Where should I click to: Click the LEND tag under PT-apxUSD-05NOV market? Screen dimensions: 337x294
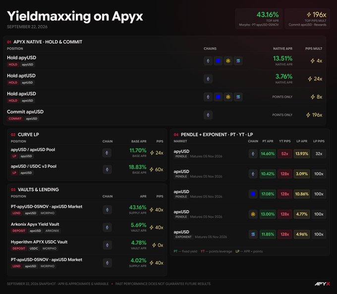pos(16,266)
